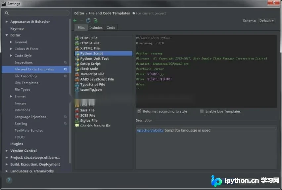
Task: Click inside the template code editor
Action: point(206,71)
